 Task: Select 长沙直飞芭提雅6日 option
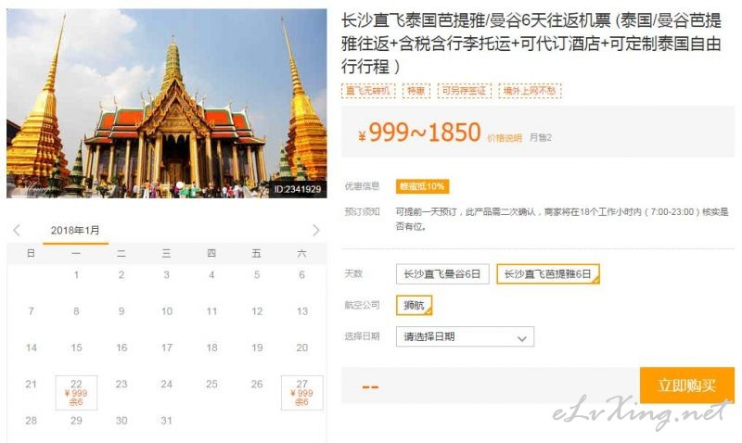point(548,273)
